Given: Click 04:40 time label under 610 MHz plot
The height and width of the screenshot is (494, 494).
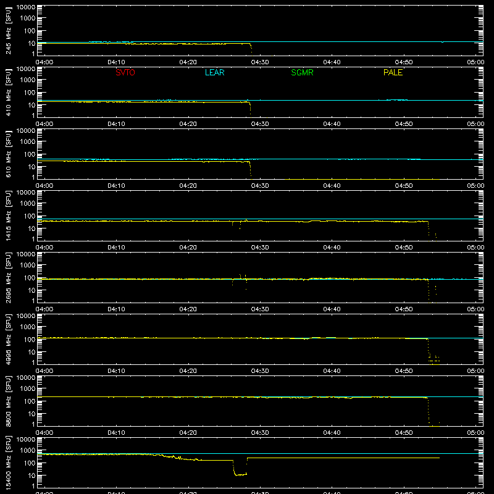Looking at the screenshot, I should [332, 186].
